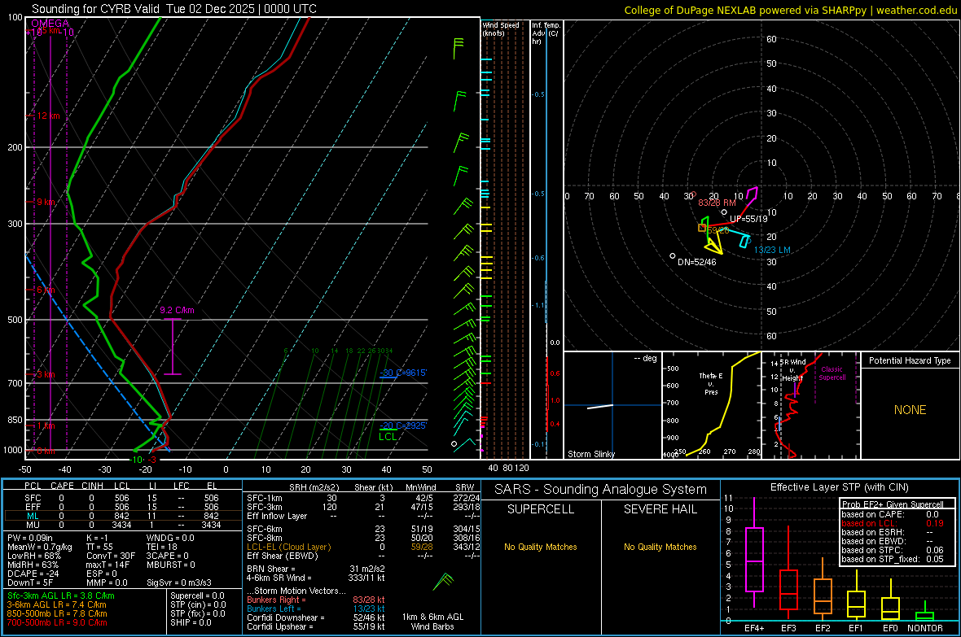Click the 'MeanW = 0.7g/kg' value
The height and width of the screenshot is (637, 961).
coord(39,547)
